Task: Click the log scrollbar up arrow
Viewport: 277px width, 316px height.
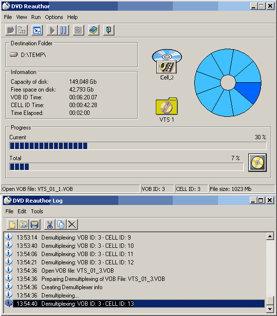Action: pos(270,236)
